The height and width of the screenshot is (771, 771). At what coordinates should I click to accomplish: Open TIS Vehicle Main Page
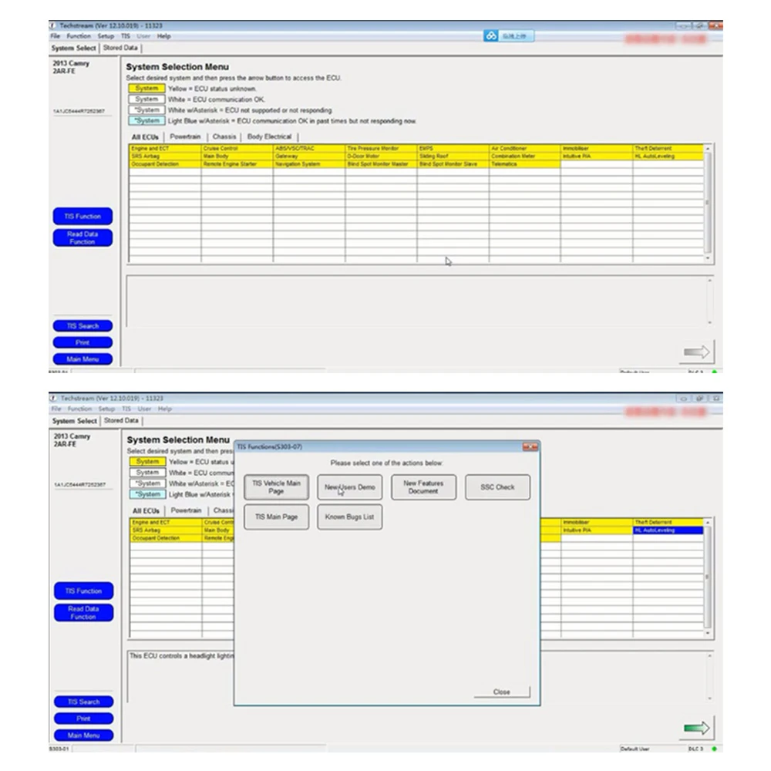[276, 487]
